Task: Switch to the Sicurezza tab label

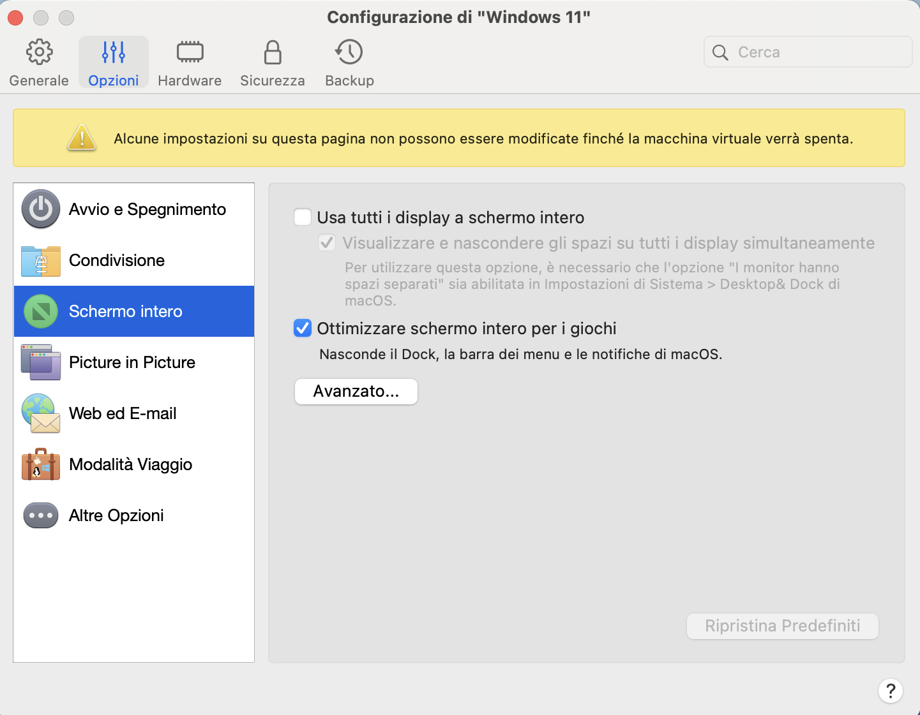Action: tap(273, 80)
